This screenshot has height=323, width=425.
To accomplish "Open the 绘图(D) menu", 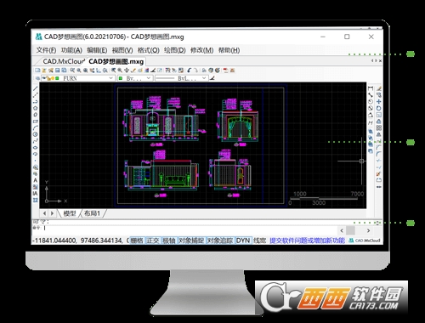I will point(175,50).
